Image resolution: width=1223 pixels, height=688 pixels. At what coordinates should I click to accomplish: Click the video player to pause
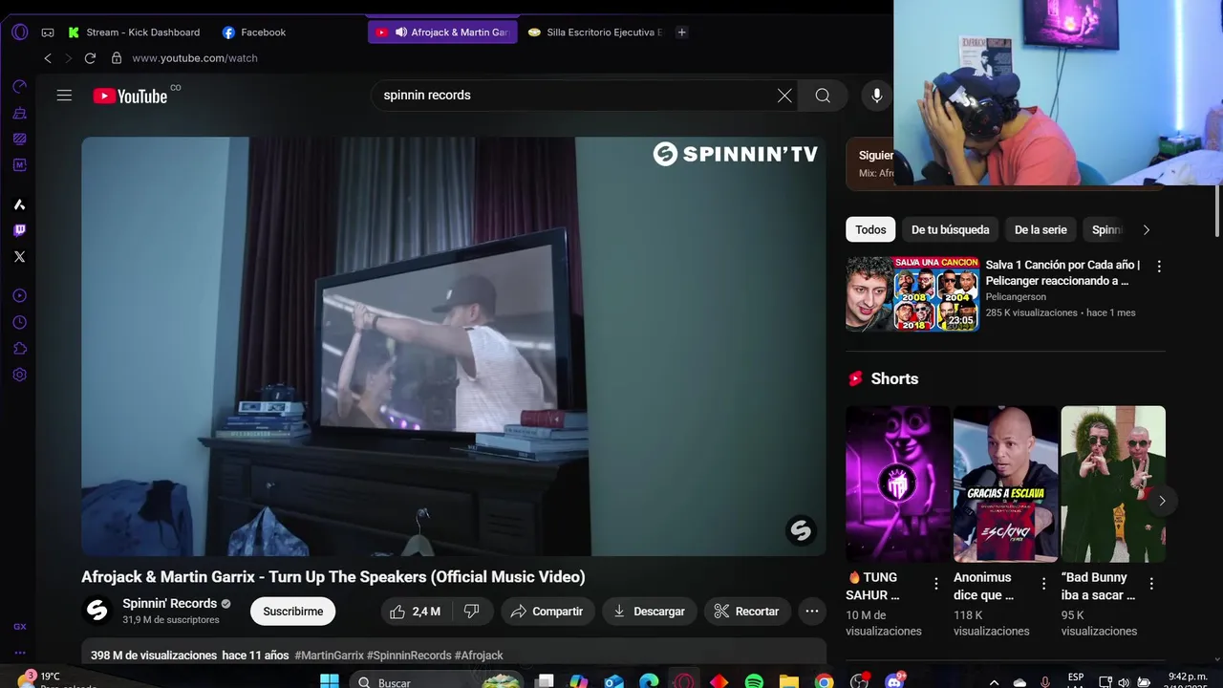point(454,346)
